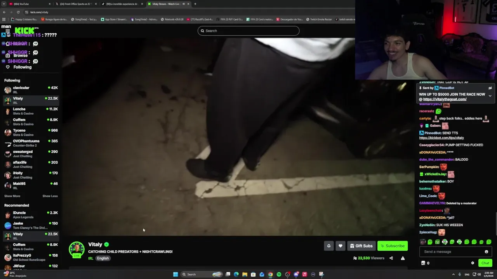Open the tab search dropdown arrow
The image size is (497, 279).
click(4, 4)
